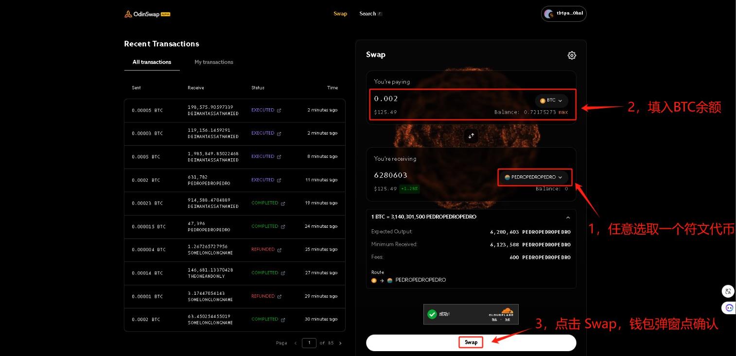Click max to use full balance
Viewport: 736px width, 356px height.
click(563, 112)
